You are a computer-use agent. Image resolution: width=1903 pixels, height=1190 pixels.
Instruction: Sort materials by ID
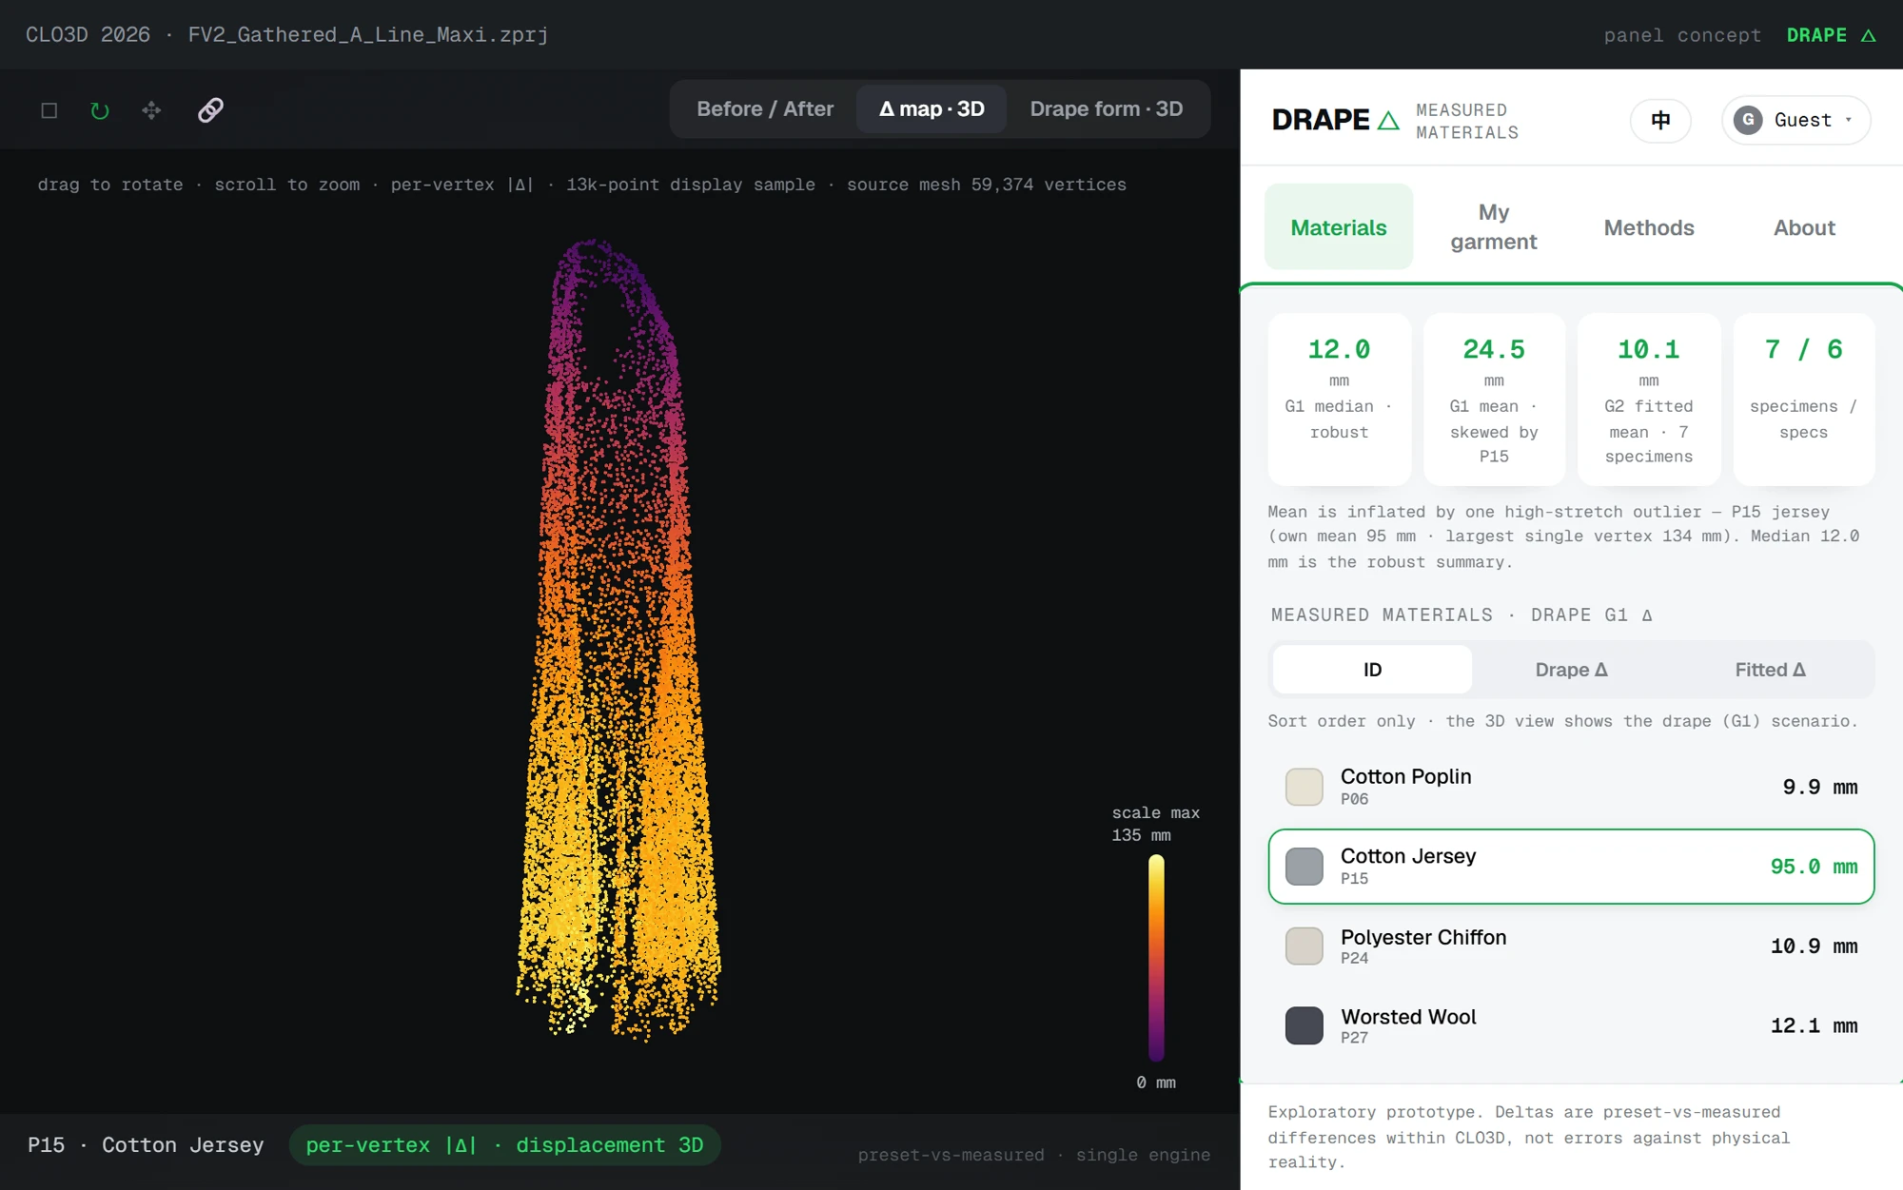pos(1372,670)
